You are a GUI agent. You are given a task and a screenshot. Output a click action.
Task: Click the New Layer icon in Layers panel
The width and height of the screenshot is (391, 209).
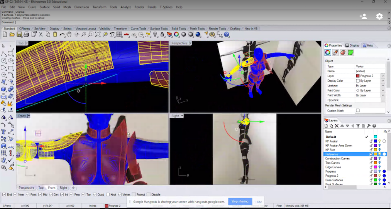326,126
